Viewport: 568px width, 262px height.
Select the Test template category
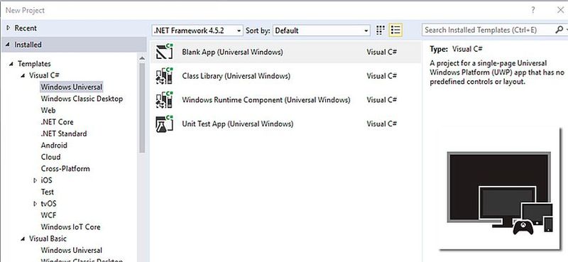[48, 192]
